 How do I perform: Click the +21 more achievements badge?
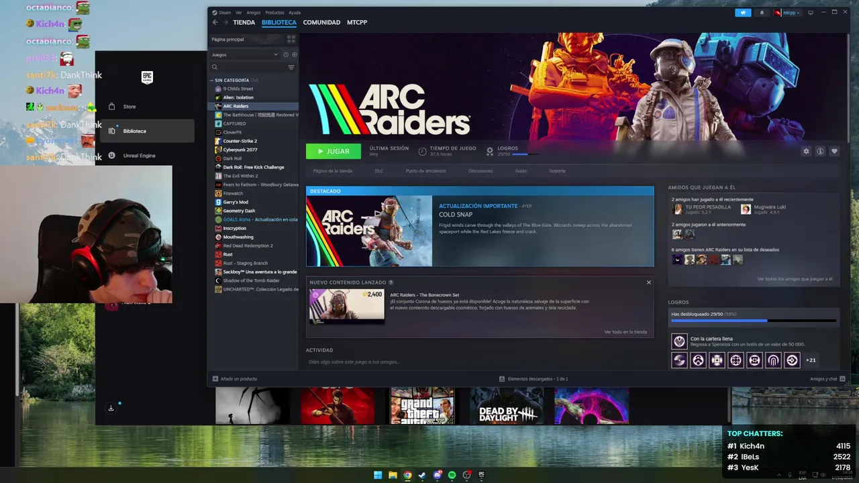coord(811,360)
